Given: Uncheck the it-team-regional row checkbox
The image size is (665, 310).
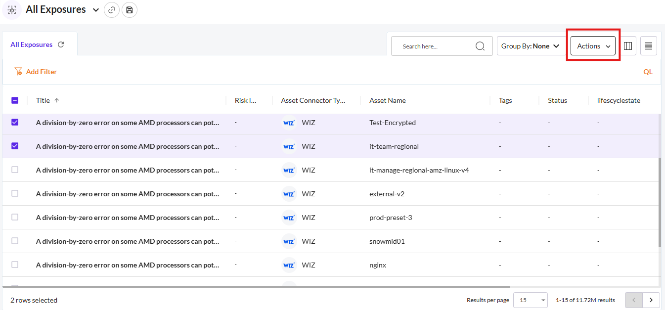Looking at the screenshot, I should [x=15, y=146].
